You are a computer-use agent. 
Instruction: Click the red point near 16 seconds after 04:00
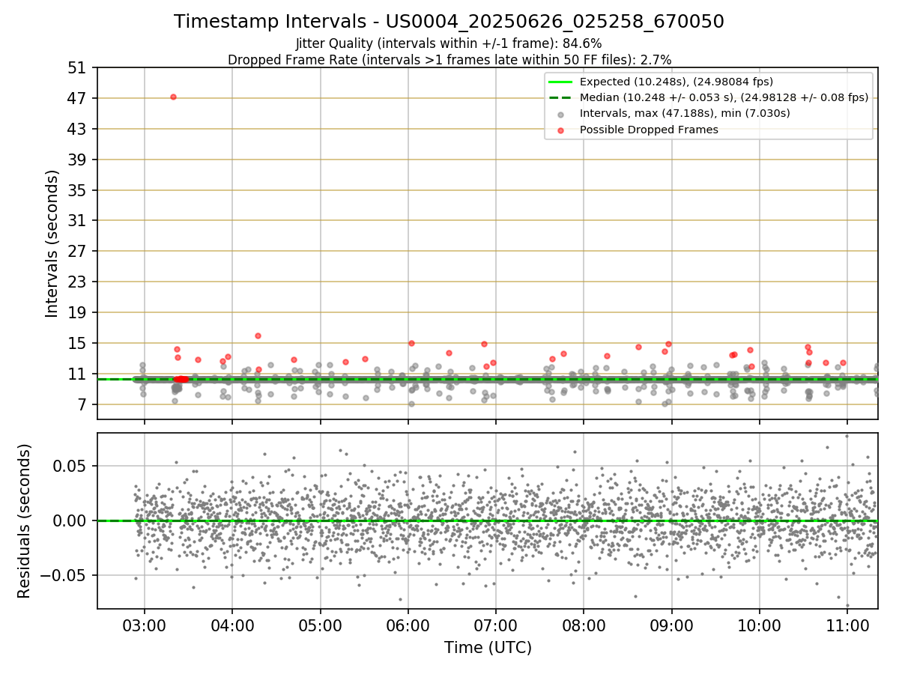point(258,336)
